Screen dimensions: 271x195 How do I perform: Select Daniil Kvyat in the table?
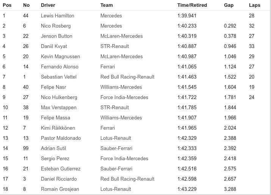[x=54, y=46]
